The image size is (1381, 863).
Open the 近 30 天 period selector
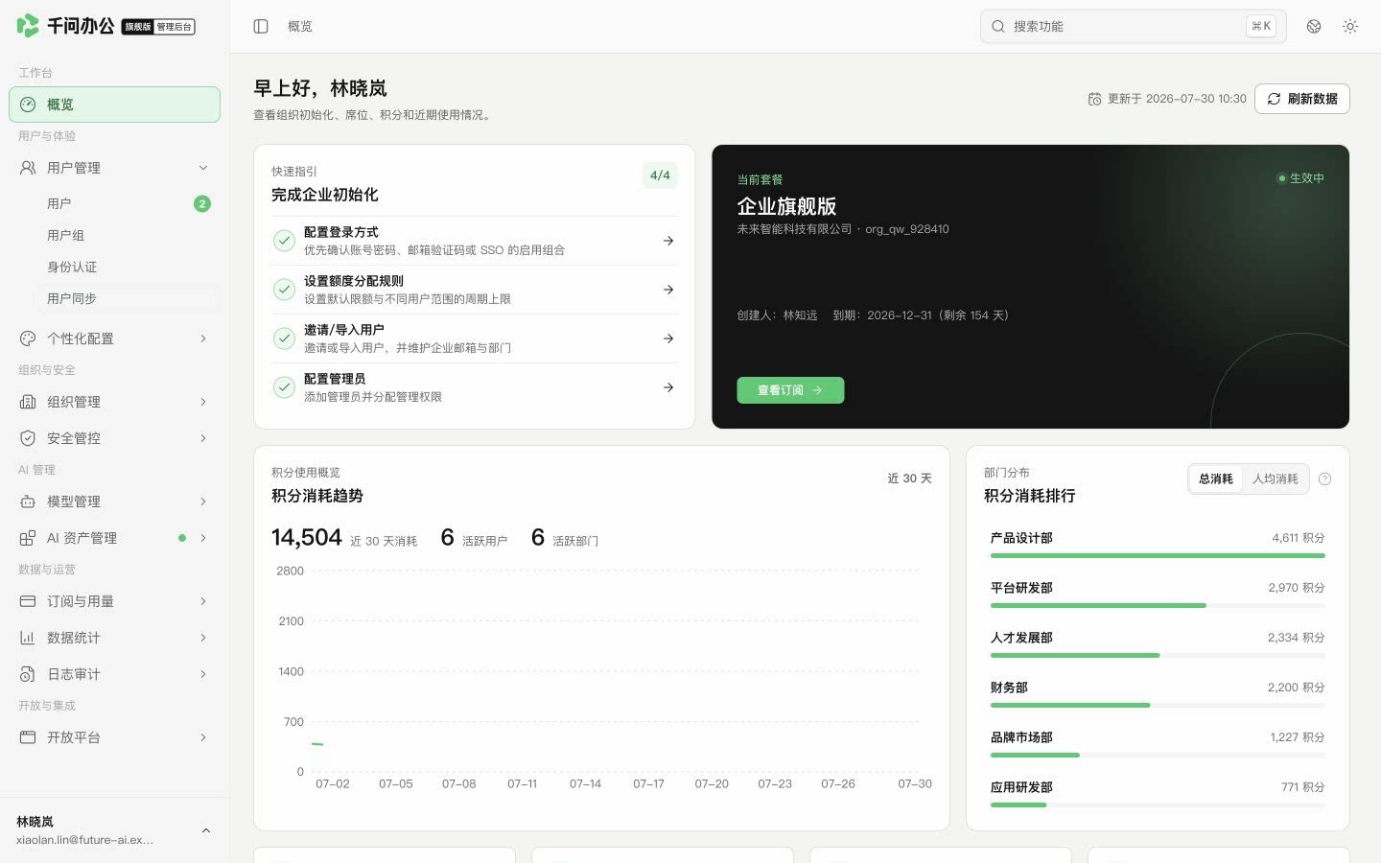909,478
